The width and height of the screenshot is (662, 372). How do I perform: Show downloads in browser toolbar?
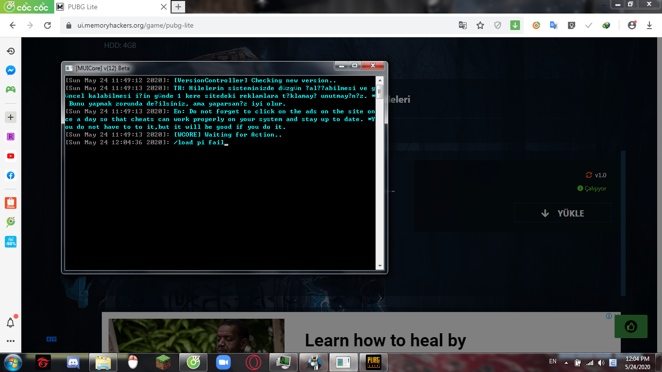(x=649, y=25)
